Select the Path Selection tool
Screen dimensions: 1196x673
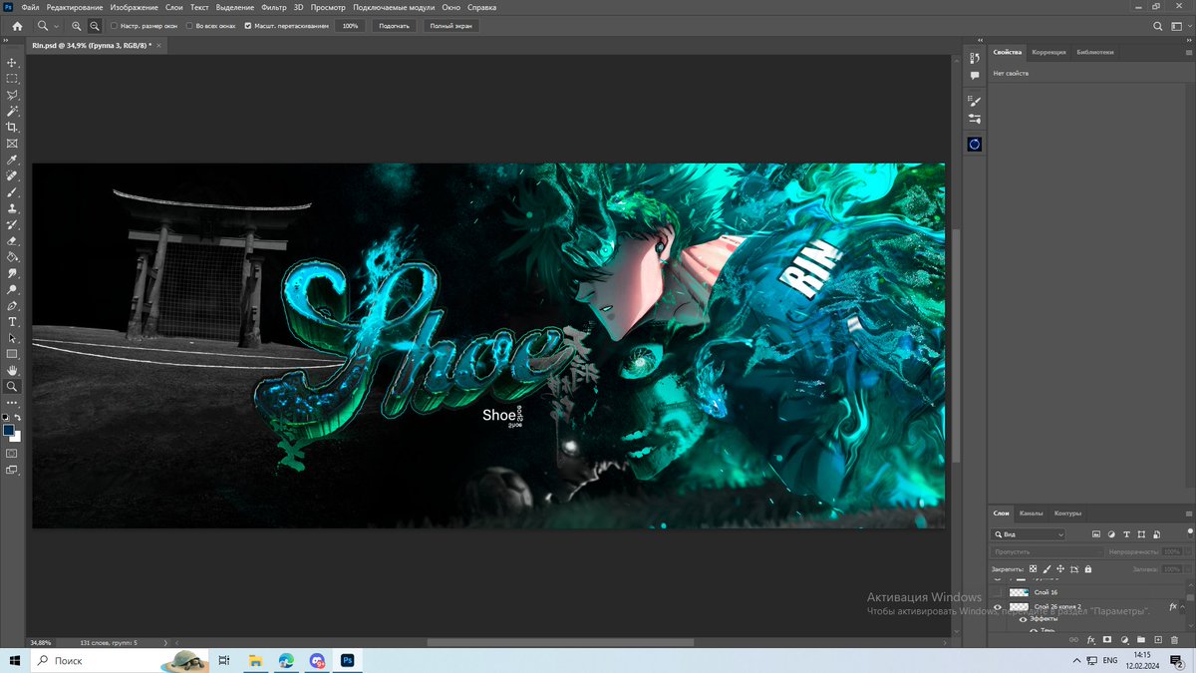12,338
